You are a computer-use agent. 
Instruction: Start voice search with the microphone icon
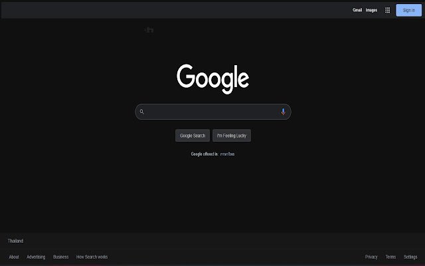(x=283, y=112)
